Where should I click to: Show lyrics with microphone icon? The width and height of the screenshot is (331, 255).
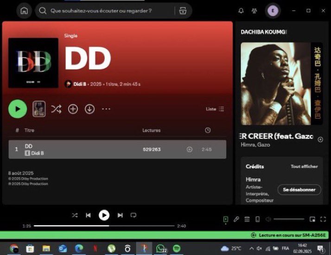(x=236, y=219)
